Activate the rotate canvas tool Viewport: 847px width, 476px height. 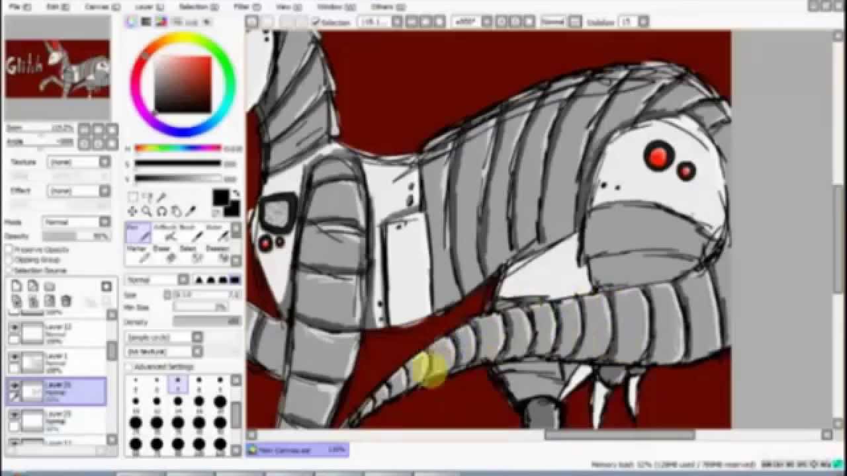pos(161,212)
